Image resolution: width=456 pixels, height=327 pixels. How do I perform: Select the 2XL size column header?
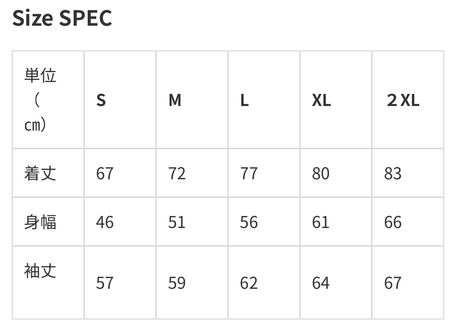pos(403,101)
